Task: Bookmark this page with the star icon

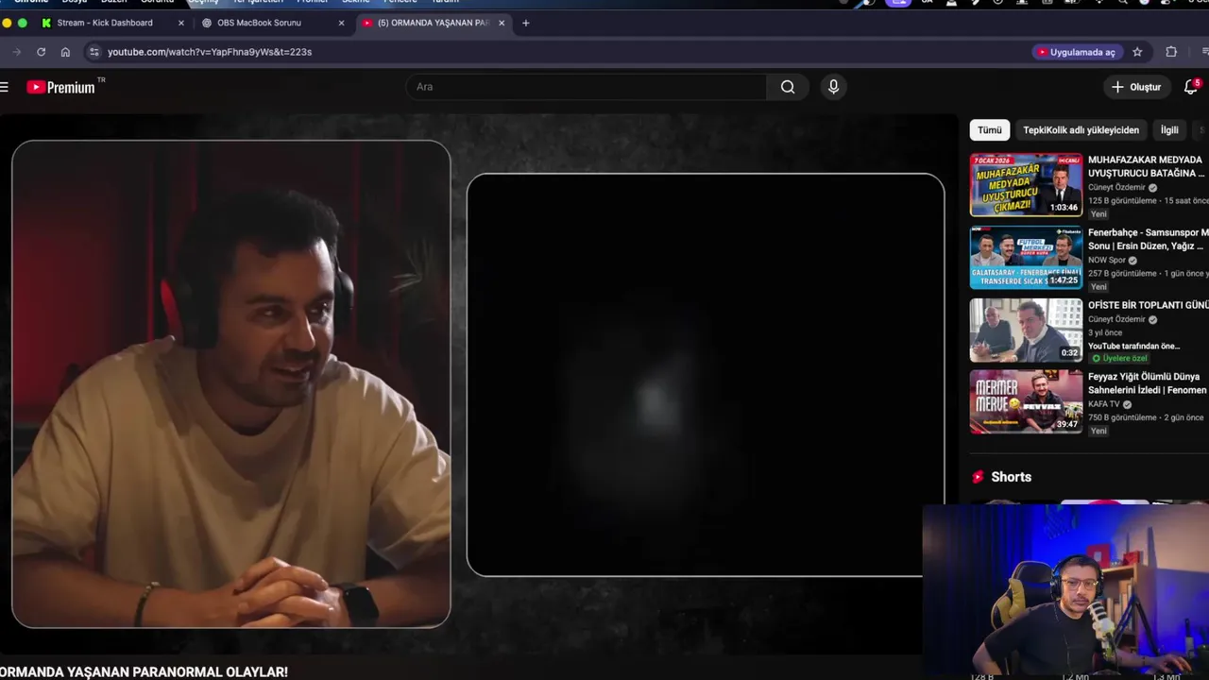Action: pos(1137,52)
